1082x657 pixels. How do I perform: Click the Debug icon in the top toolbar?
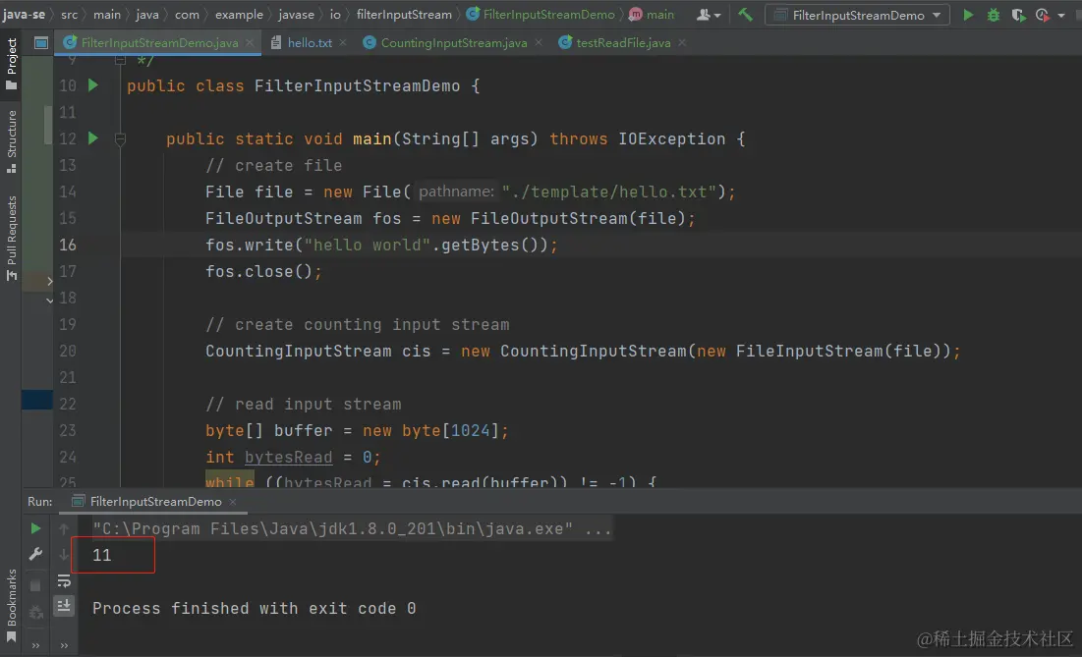tap(994, 16)
